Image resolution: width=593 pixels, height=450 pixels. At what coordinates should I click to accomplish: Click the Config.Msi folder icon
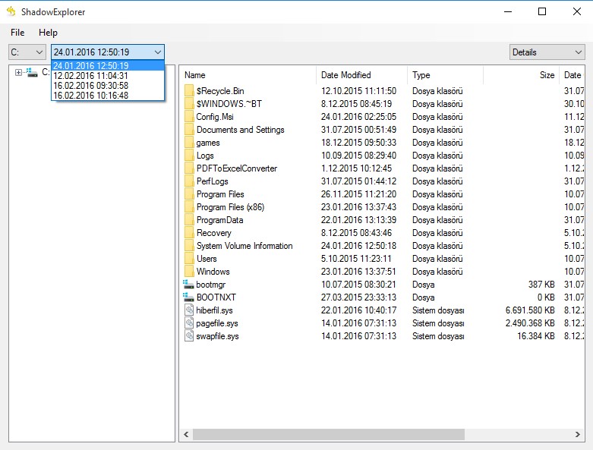(189, 117)
